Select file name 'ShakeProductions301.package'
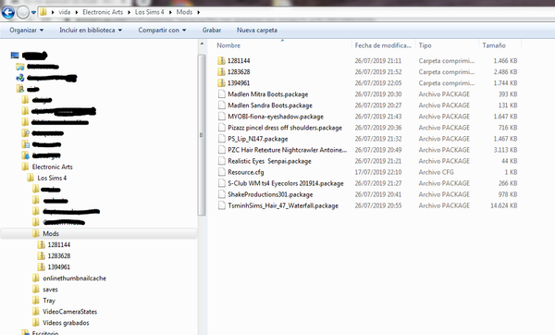The width and height of the screenshot is (555, 335). coord(270,194)
